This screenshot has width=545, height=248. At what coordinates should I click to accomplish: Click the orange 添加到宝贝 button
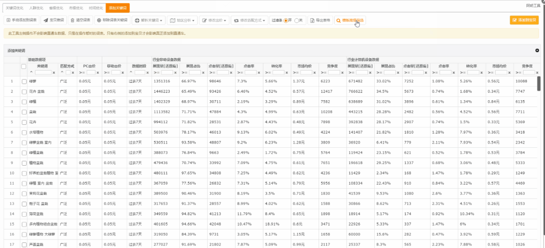coord(524,20)
